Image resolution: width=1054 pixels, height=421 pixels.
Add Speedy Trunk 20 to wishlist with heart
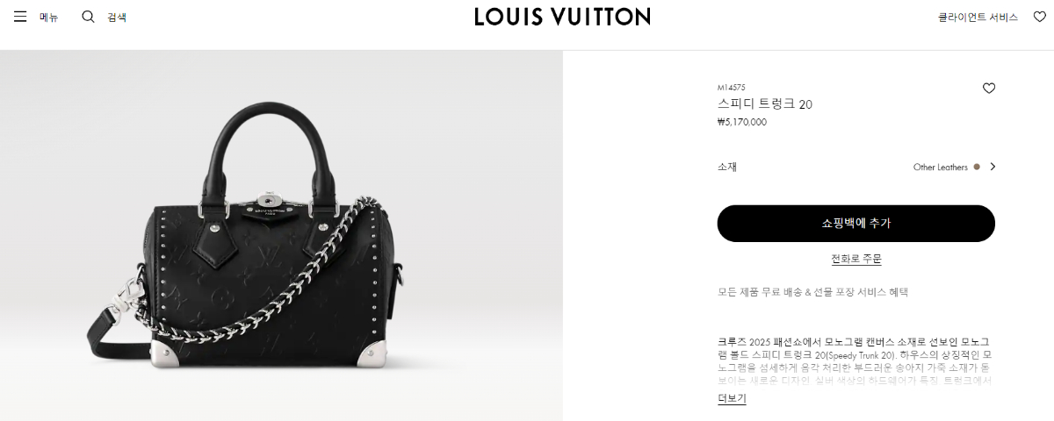989,88
